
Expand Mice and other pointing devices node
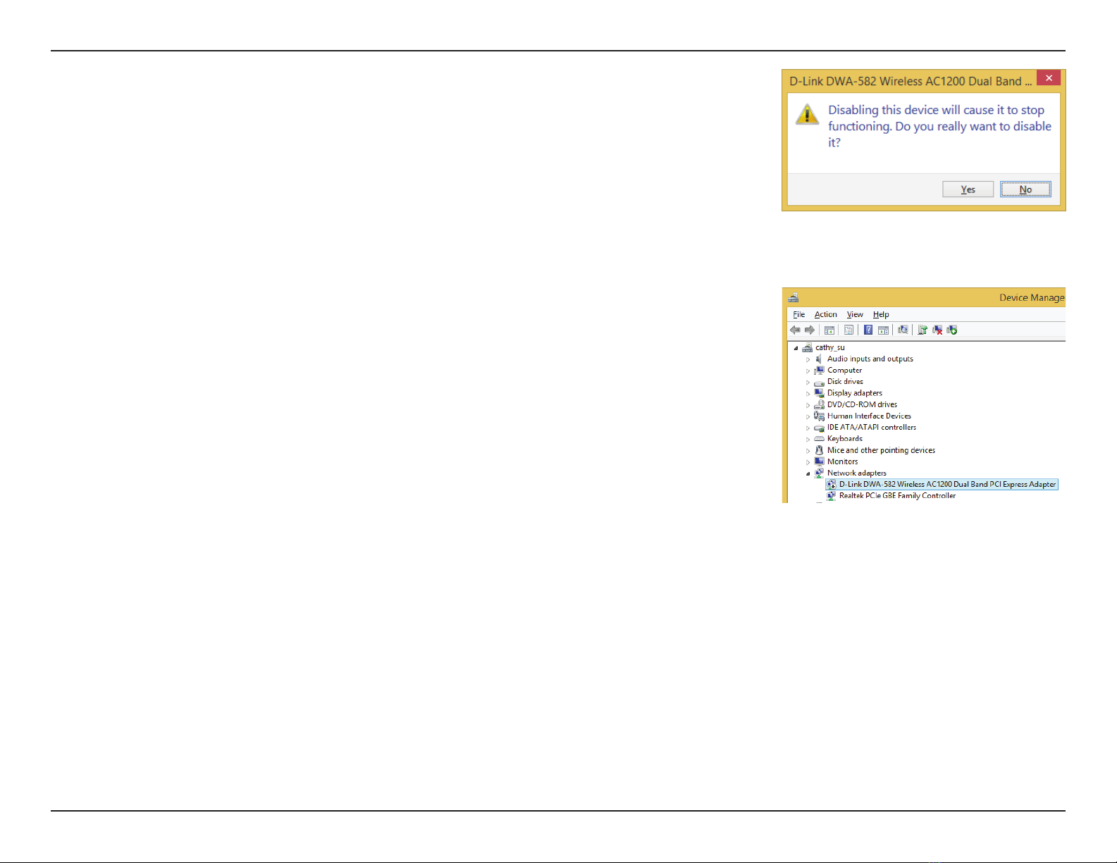coord(808,451)
